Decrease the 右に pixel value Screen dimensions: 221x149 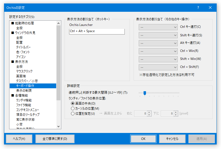pos(149,115)
